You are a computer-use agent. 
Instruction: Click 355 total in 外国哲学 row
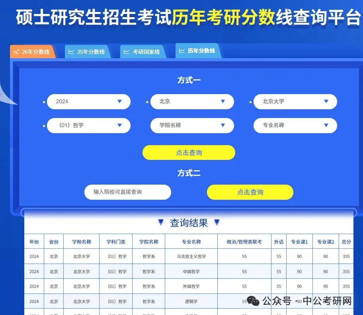346,286
